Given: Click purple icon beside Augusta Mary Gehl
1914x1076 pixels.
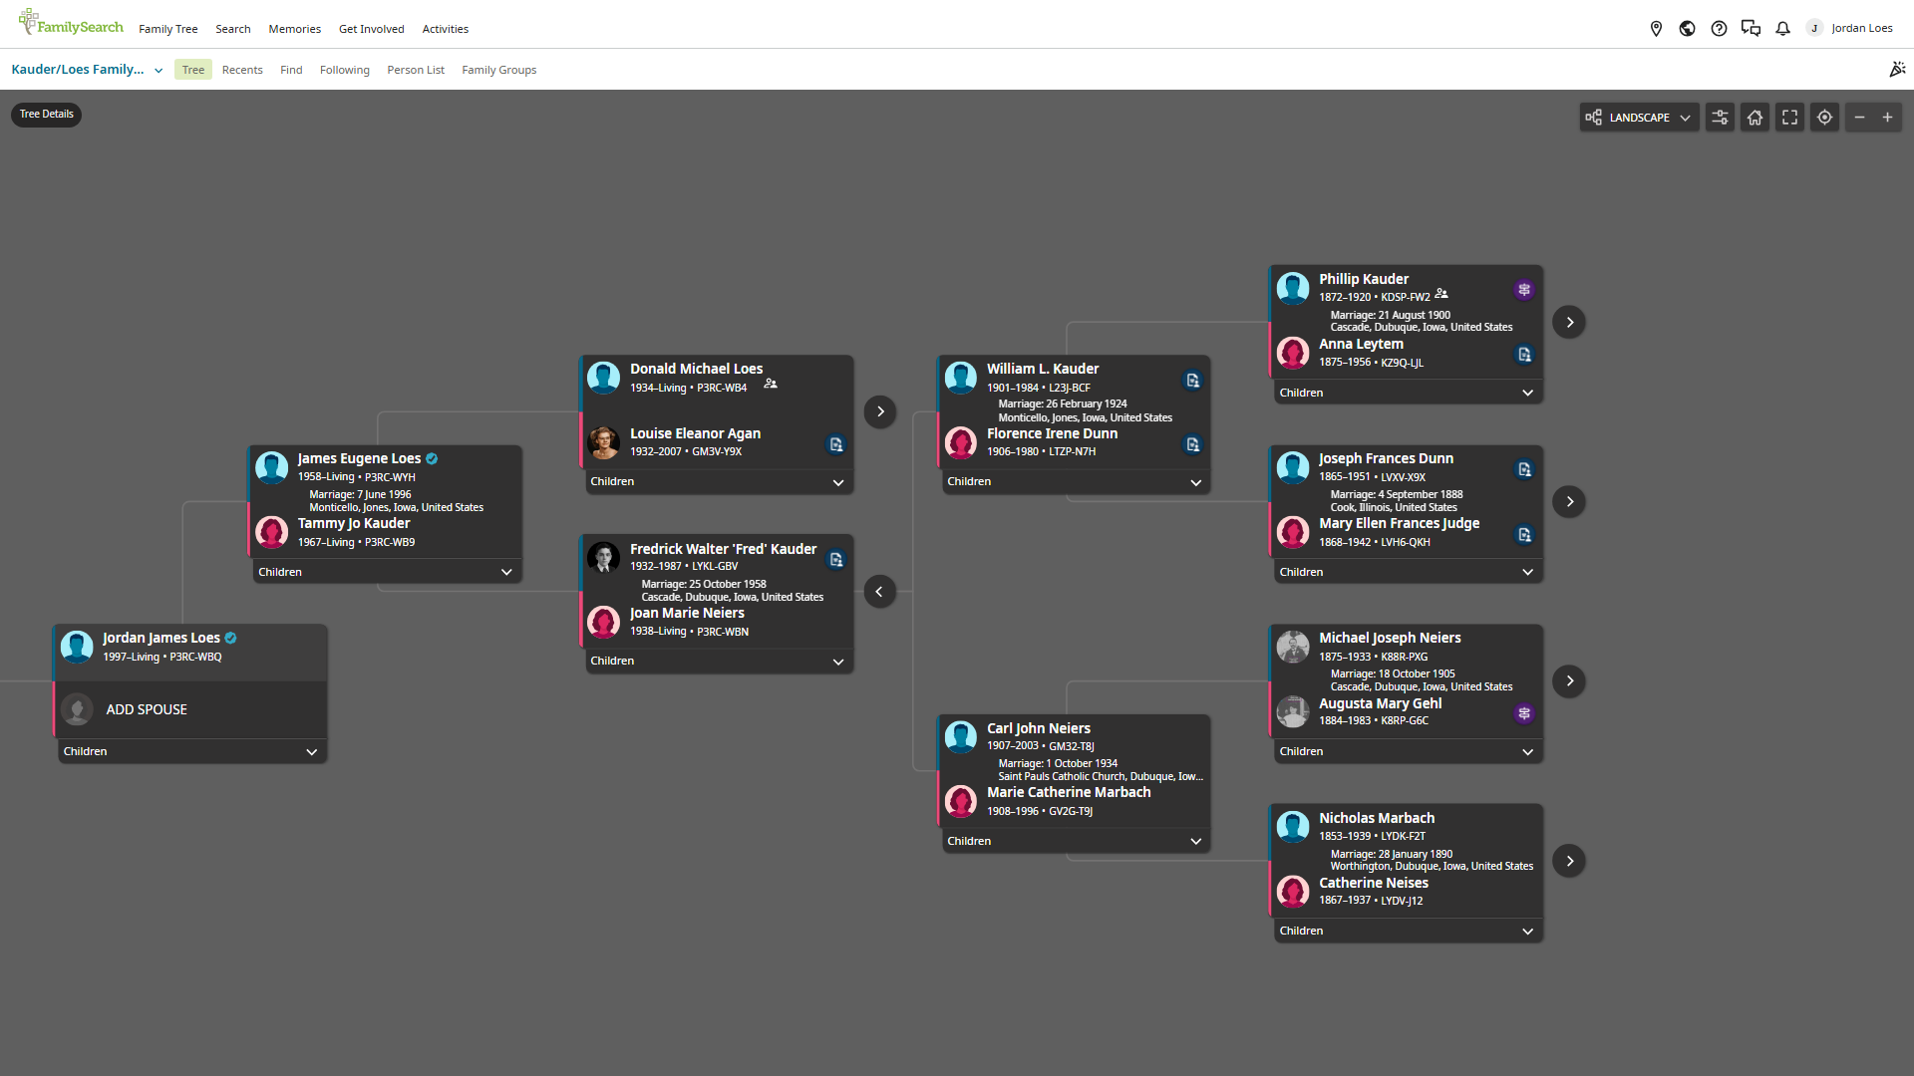Looking at the screenshot, I should 1523,713.
